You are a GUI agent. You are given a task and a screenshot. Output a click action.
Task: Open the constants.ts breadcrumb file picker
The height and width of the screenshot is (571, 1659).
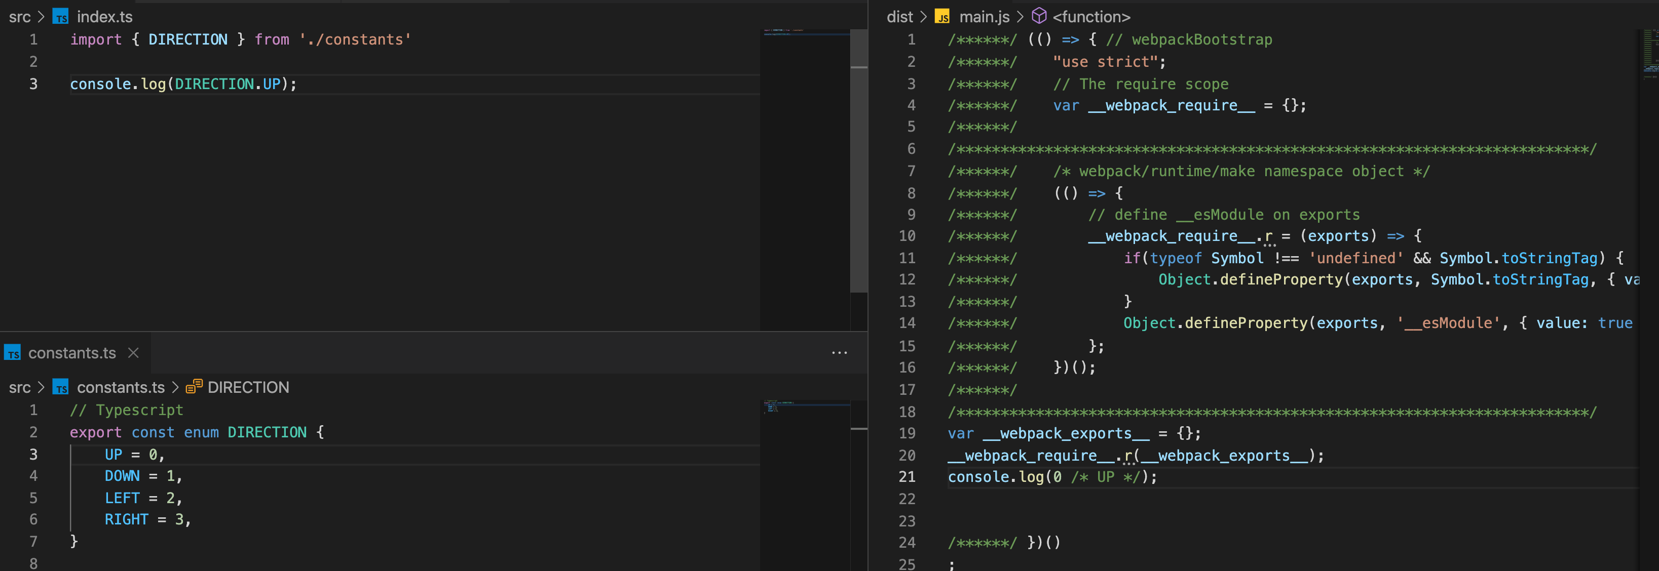click(121, 387)
